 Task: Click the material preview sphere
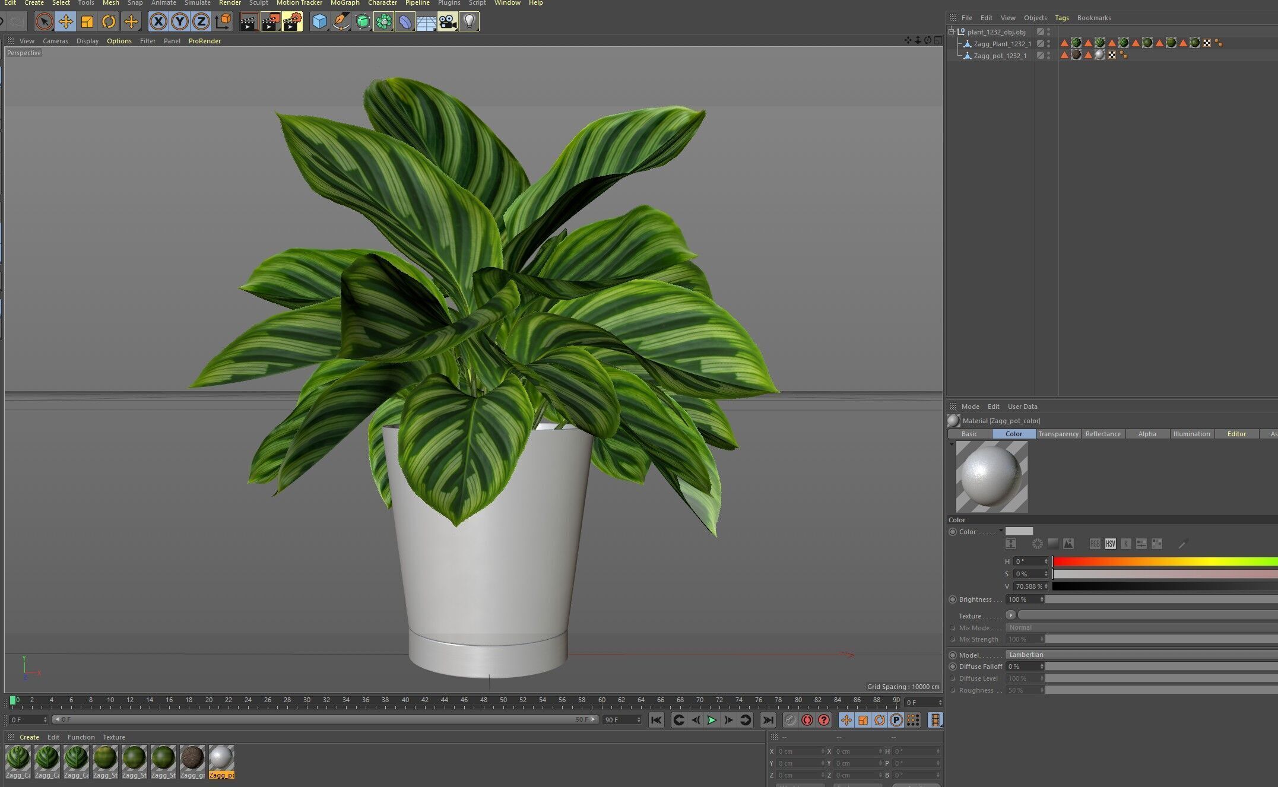(x=991, y=477)
